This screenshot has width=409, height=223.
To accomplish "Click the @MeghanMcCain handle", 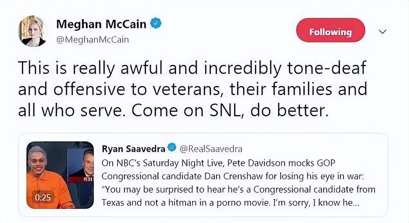I will (x=93, y=40).
